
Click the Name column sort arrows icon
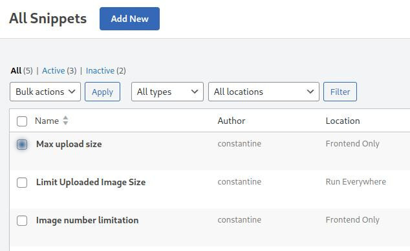pos(65,121)
